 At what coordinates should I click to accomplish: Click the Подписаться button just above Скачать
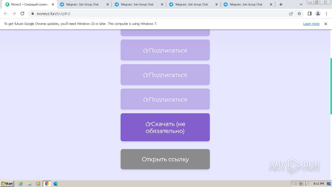[x=165, y=99]
